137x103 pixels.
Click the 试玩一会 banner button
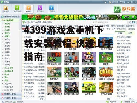[x=129, y=17]
